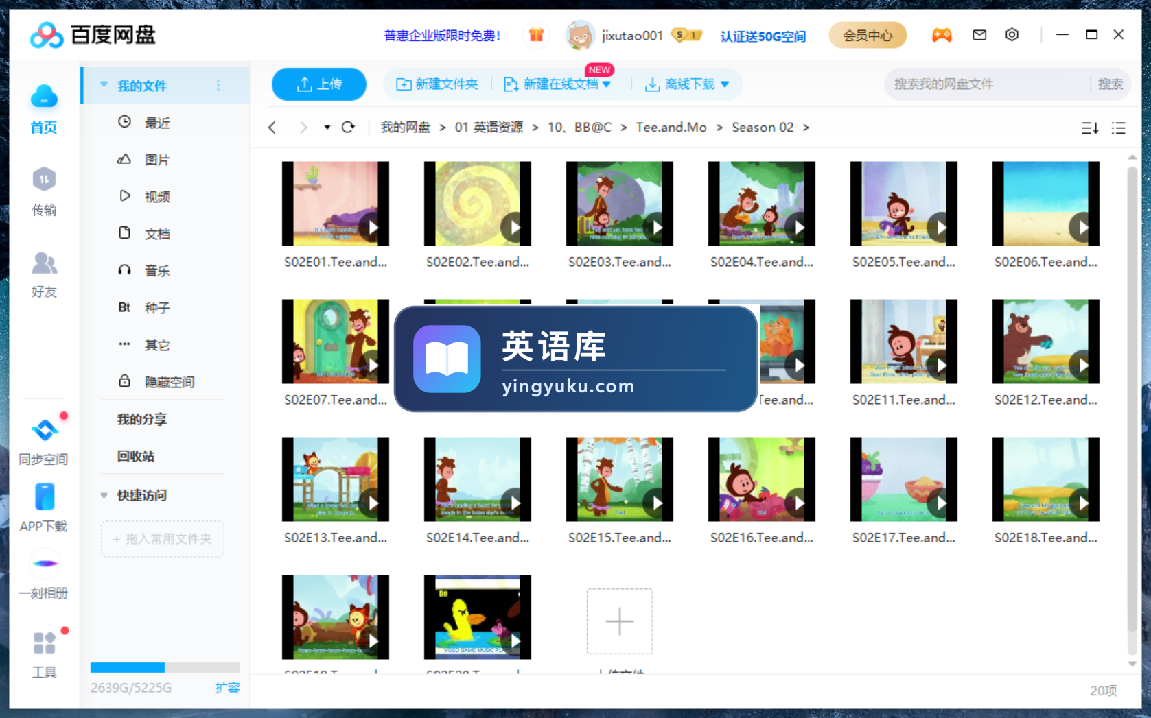Image resolution: width=1151 pixels, height=718 pixels.
Task: Refresh the file listing
Action: pos(348,128)
